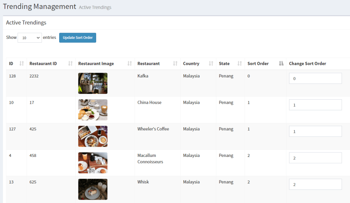
Task: View Wheeler's Coffee thumbnail image
Action: click(93, 136)
